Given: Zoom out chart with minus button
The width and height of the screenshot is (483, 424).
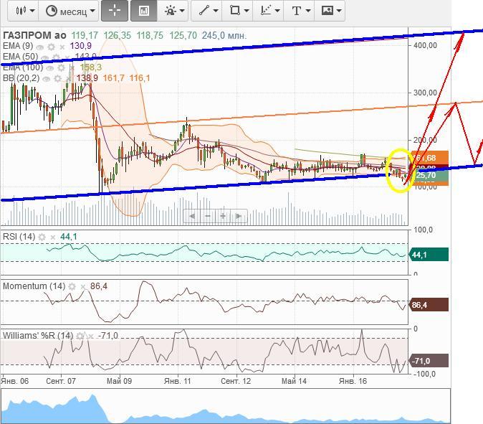Looking at the screenshot, I should coord(208,215).
